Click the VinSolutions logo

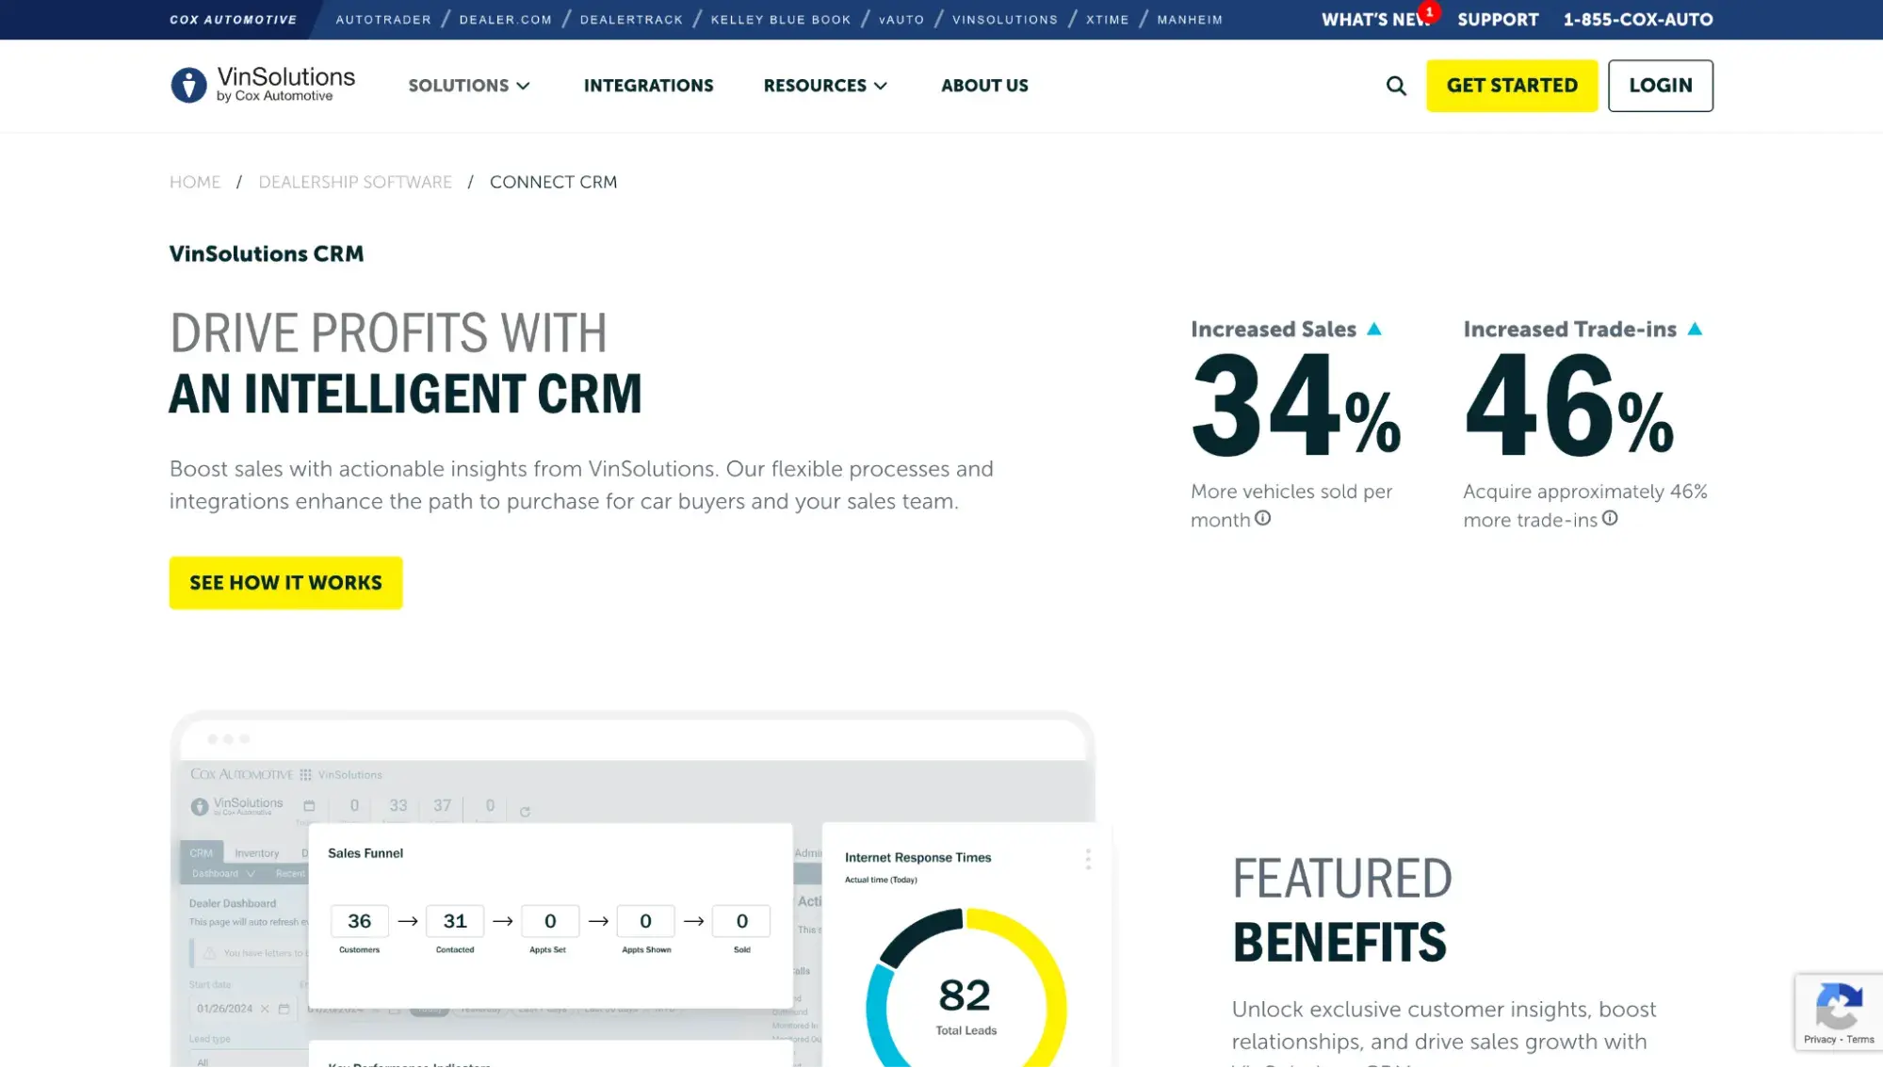tap(263, 84)
